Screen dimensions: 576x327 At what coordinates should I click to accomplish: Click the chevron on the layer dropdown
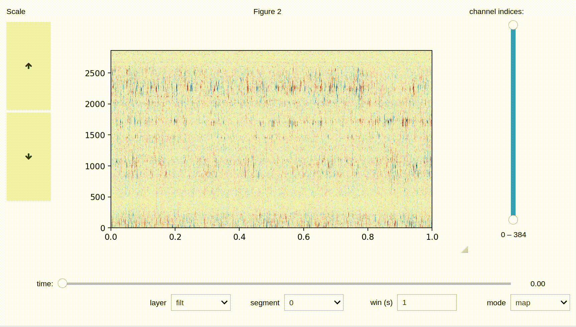[x=224, y=302]
